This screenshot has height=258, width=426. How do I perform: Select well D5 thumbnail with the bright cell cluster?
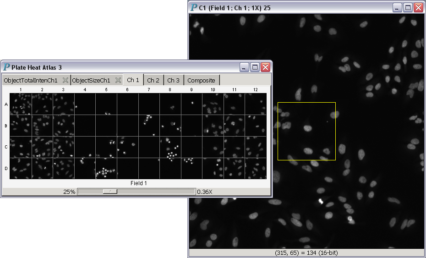pyautogui.click(x=106, y=169)
